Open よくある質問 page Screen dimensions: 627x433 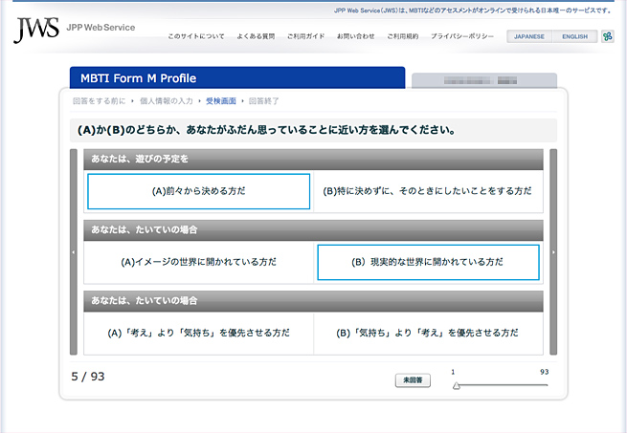pyautogui.click(x=256, y=36)
